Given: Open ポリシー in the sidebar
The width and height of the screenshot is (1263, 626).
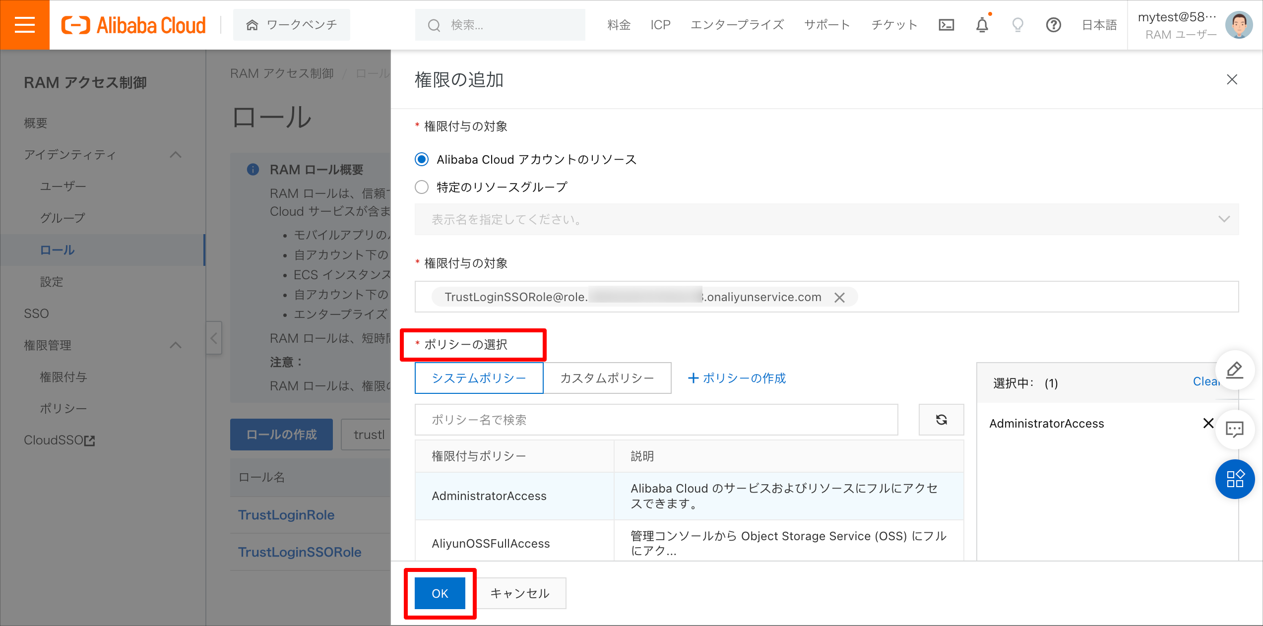Looking at the screenshot, I should (x=63, y=409).
